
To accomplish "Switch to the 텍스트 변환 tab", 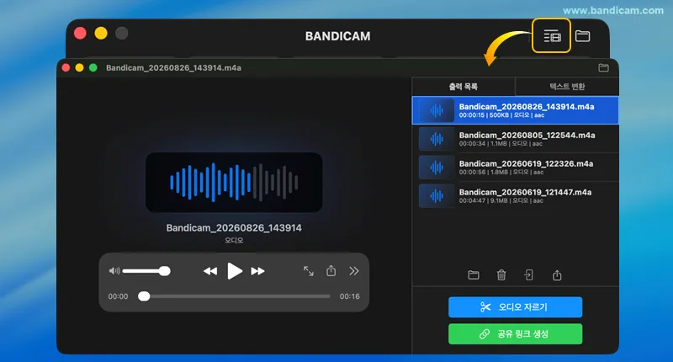I will pos(567,87).
